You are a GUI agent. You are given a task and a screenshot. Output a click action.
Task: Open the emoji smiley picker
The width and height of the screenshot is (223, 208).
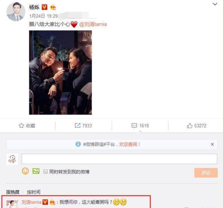[25, 171]
